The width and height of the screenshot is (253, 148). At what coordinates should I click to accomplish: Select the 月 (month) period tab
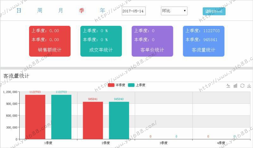click(60, 10)
